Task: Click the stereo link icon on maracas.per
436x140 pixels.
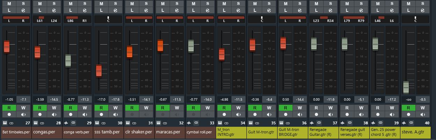Action: (x=165, y=123)
